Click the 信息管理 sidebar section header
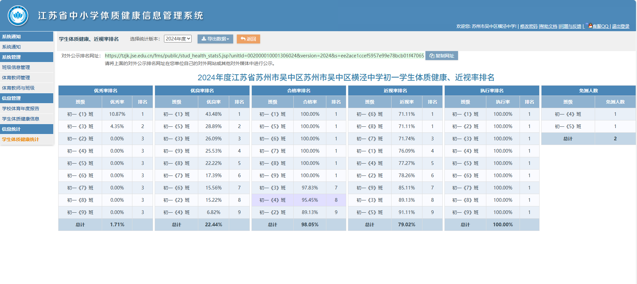This screenshot has width=637, height=284. click(27, 98)
